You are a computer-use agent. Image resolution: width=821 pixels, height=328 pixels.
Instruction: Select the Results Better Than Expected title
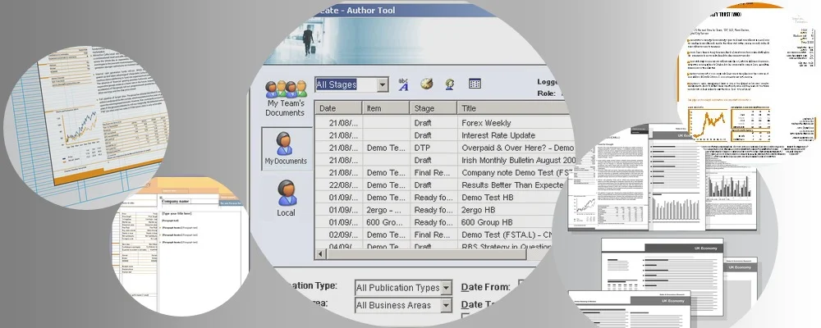(x=512, y=185)
